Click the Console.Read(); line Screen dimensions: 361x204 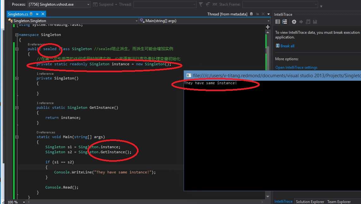point(62,187)
